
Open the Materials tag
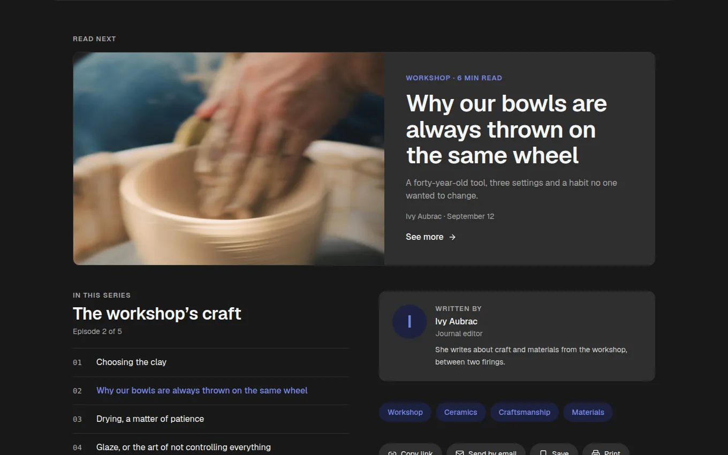point(588,412)
